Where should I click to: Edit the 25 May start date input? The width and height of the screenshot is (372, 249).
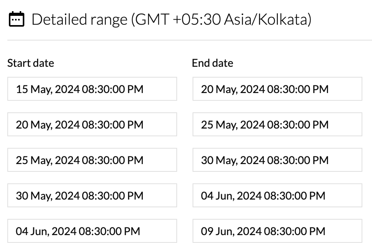pos(92,160)
